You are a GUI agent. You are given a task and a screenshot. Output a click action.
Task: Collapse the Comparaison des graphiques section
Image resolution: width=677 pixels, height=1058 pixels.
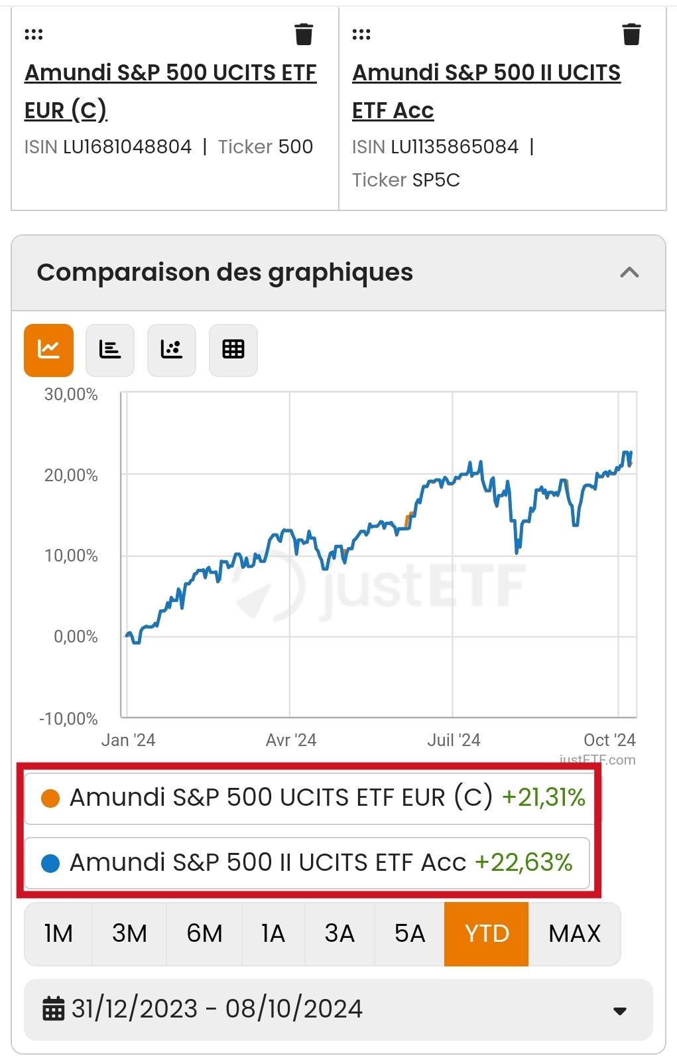coord(629,273)
